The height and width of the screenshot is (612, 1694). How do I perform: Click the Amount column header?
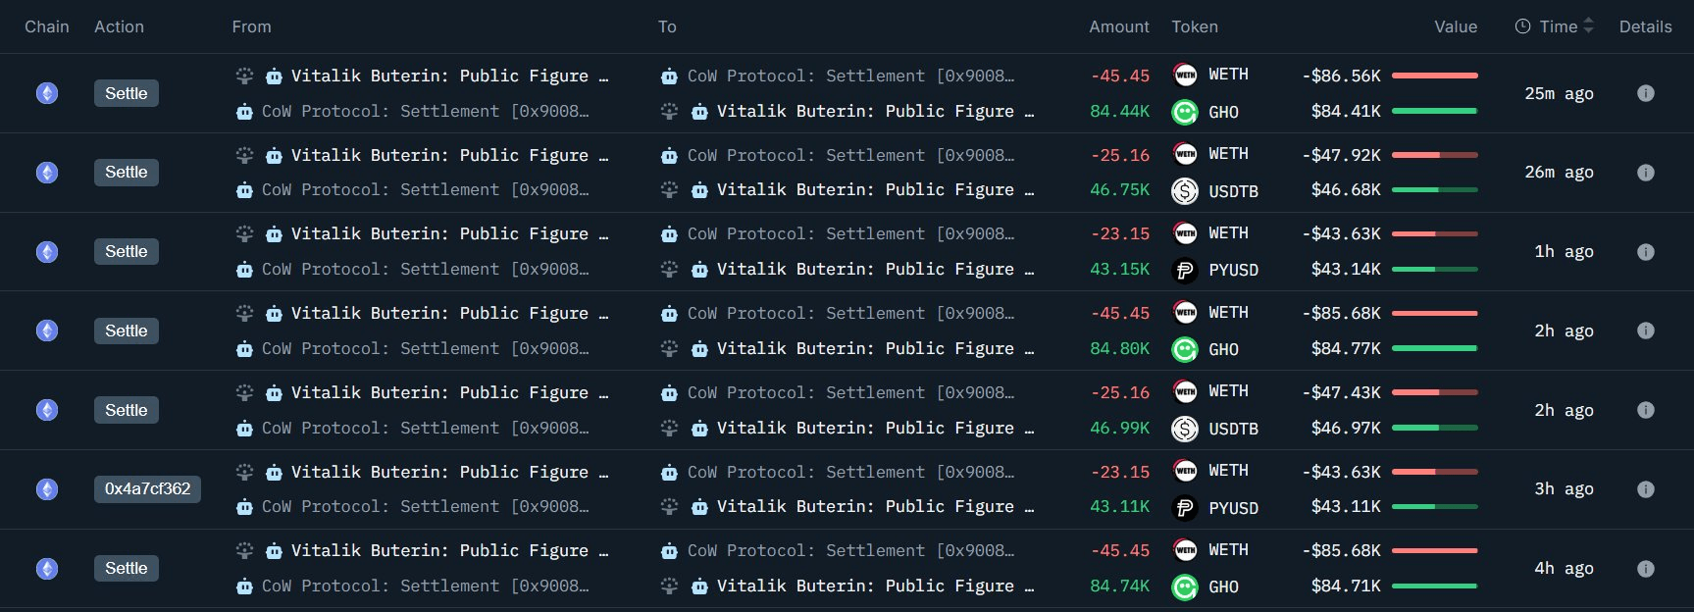coord(1118,26)
